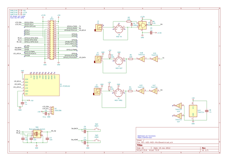
Task: Select capacitor C9 near the optocoupler
Action: coord(151,33)
